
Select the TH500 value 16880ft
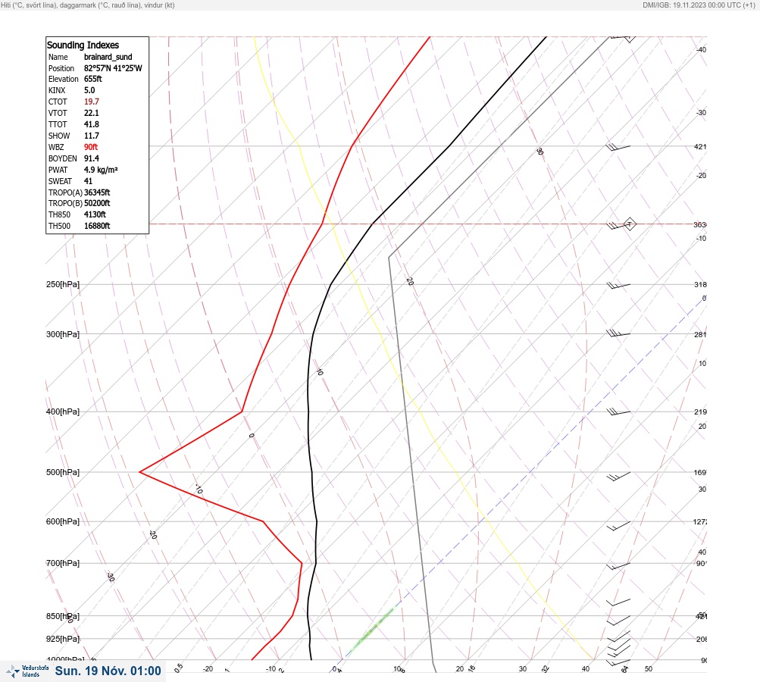[97, 226]
